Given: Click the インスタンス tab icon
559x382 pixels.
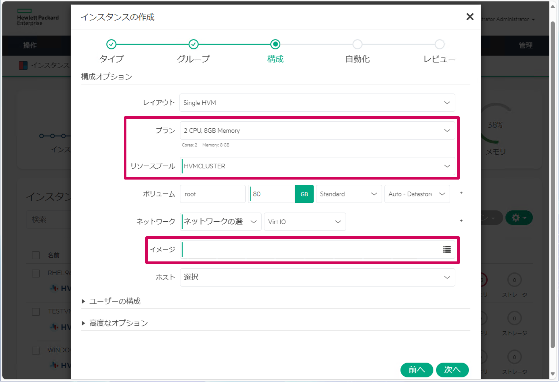Looking at the screenshot, I should pyautogui.click(x=23, y=65).
